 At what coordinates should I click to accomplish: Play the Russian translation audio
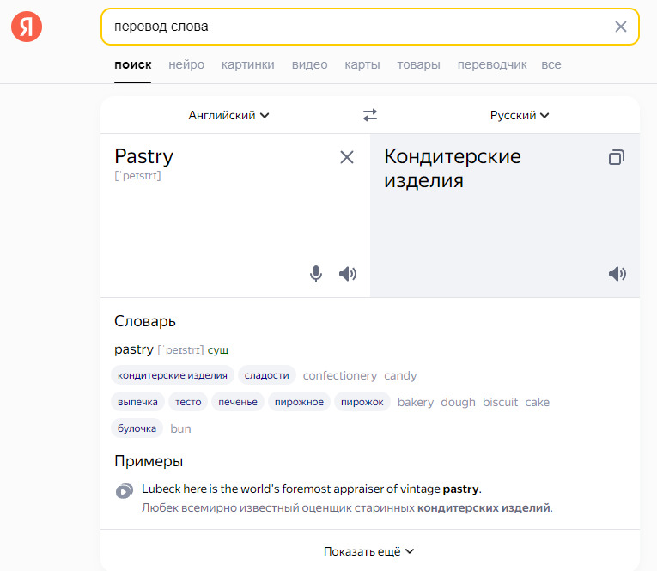617,274
